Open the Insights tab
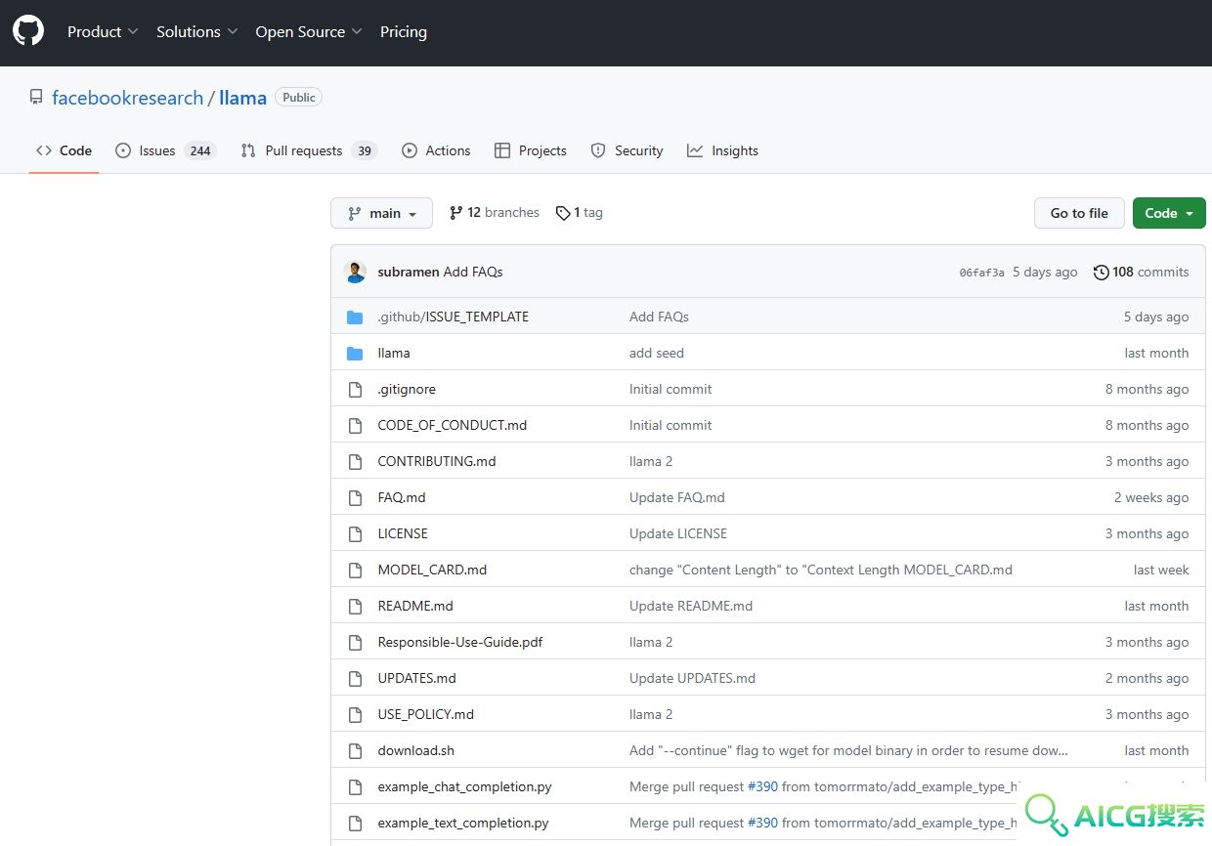Viewport: 1212px width, 846px height. (x=722, y=150)
